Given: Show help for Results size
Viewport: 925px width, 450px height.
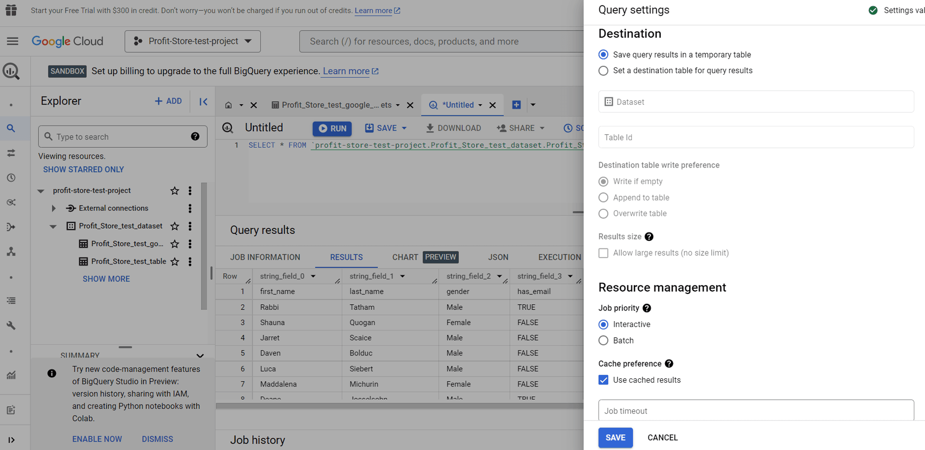Looking at the screenshot, I should pyautogui.click(x=649, y=236).
